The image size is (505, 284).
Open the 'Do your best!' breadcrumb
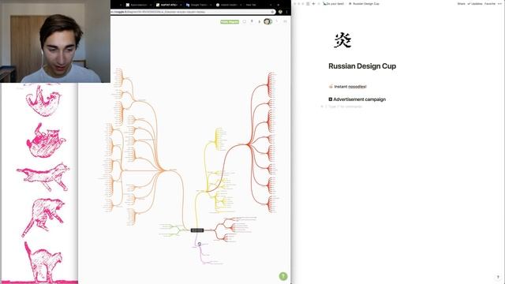(333, 4)
